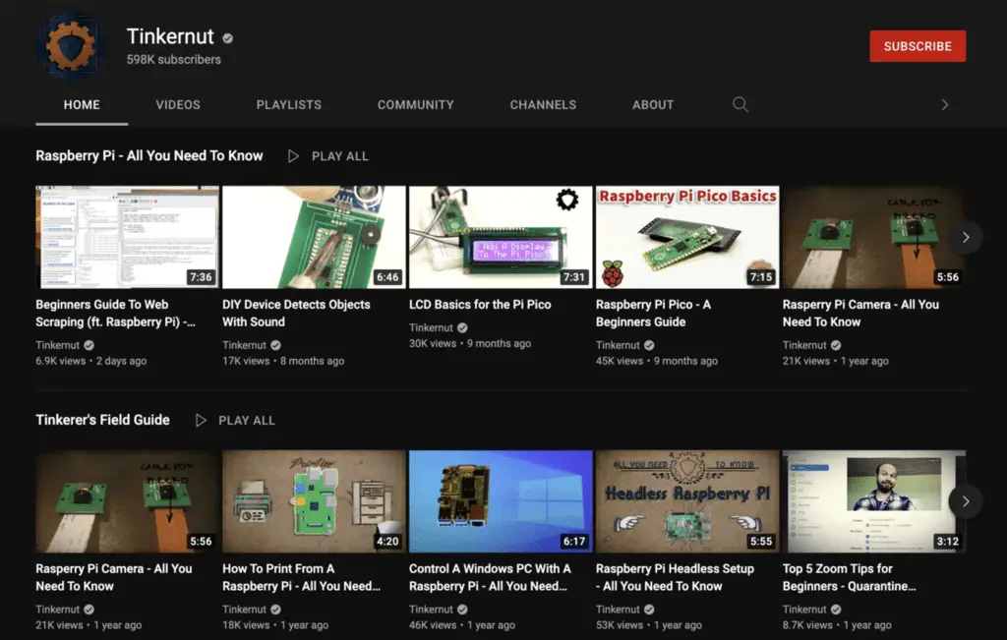This screenshot has height=640, width=1007.
Task: Click the Tinkernut channel name heading
Action: click(170, 36)
